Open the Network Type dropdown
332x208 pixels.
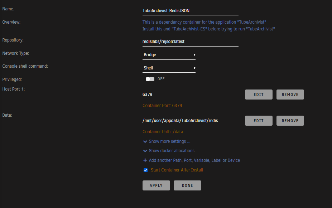tap(169, 55)
